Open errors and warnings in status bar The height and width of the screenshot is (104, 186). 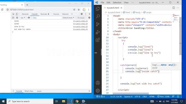click(x=100, y=96)
